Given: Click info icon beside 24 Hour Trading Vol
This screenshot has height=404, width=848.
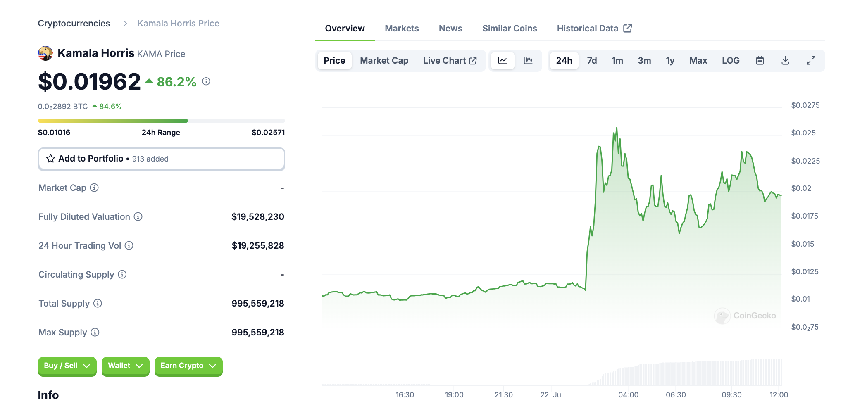Looking at the screenshot, I should point(129,246).
